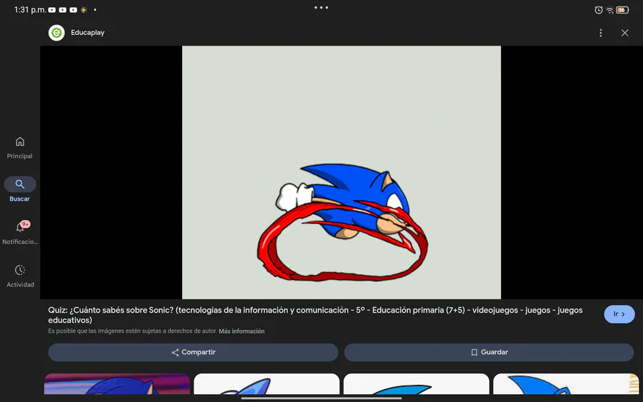Image resolution: width=643 pixels, height=402 pixels.
Task: Tap the yellow play notification icon
Action: [84, 10]
